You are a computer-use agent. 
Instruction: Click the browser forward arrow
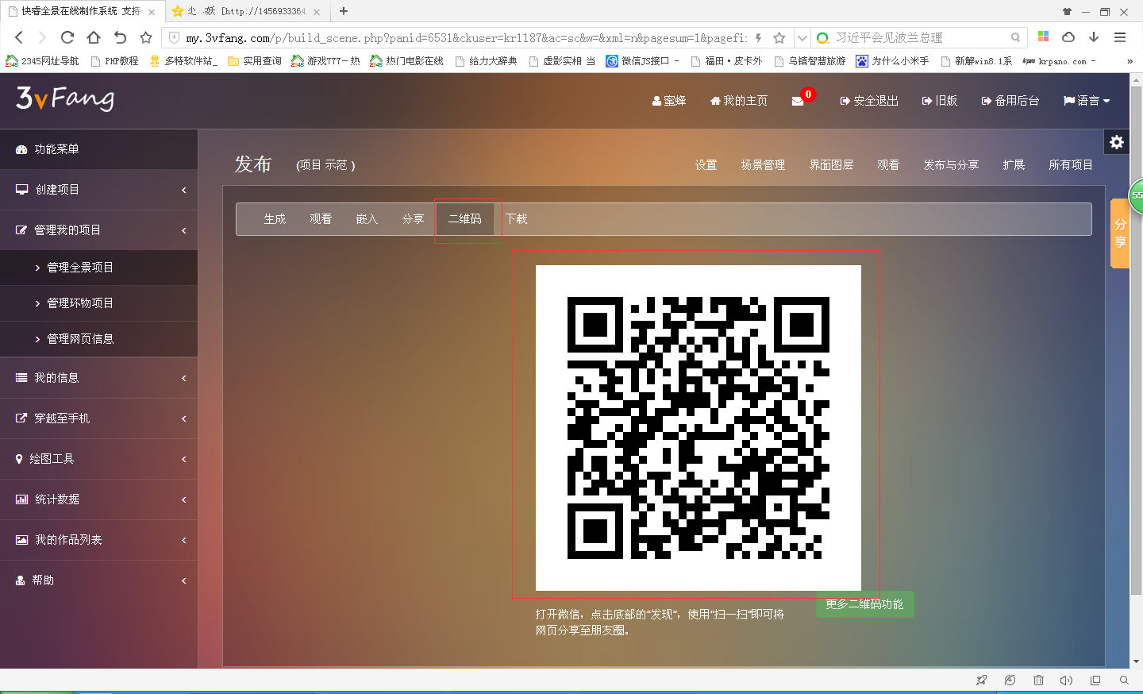coord(42,37)
